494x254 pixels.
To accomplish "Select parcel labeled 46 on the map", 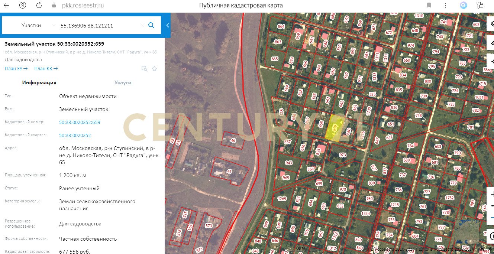I will pyautogui.click(x=233, y=140).
